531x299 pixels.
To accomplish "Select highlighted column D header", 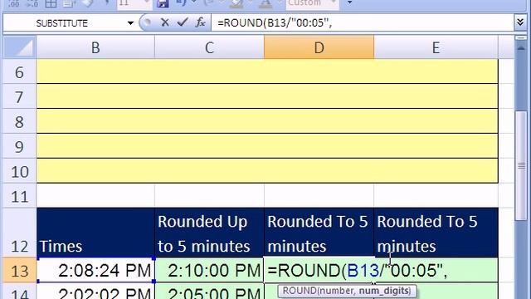I will pyautogui.click(x=319, y=47).
